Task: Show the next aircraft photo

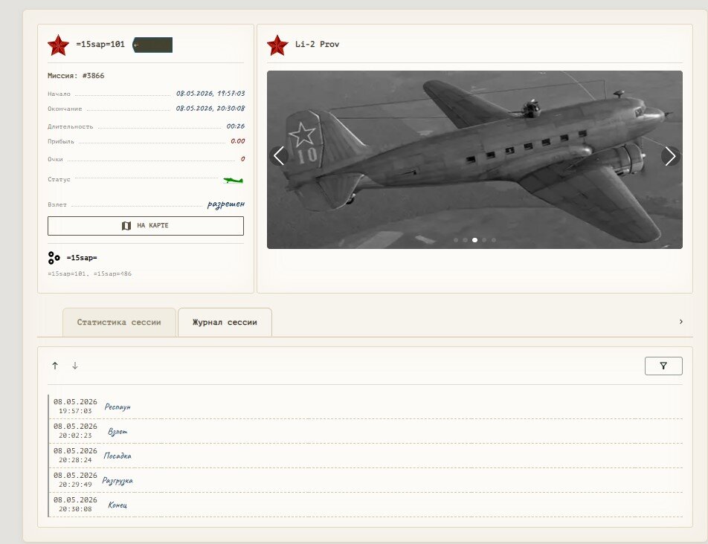Action: pos(671,156)
